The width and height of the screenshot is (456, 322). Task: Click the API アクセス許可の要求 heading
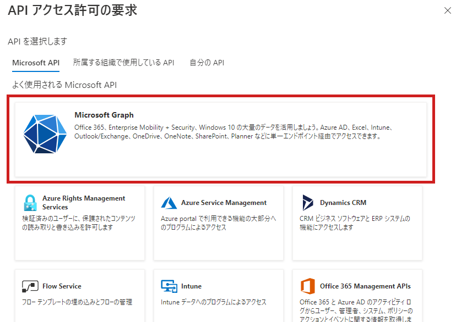click(72, 10)
